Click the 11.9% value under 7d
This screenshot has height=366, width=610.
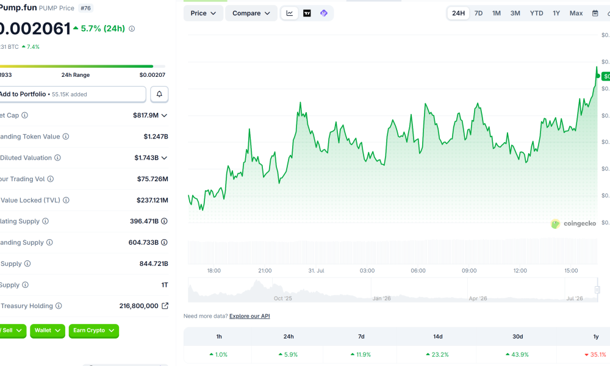click(x=361, y=355)
